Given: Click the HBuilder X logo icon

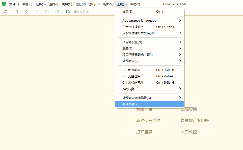Looking at the screenshot, I should tap(4, 4).
